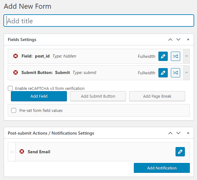The image size is (197, 180).
Task: Open shuffle icon for the Submit Button row
Action: coord(176,73)
